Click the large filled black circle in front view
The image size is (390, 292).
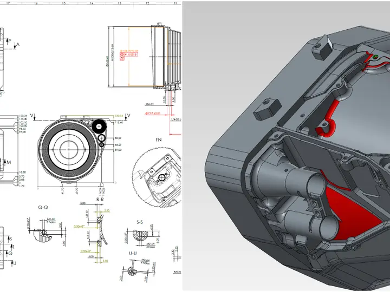(x=99, y=127)
